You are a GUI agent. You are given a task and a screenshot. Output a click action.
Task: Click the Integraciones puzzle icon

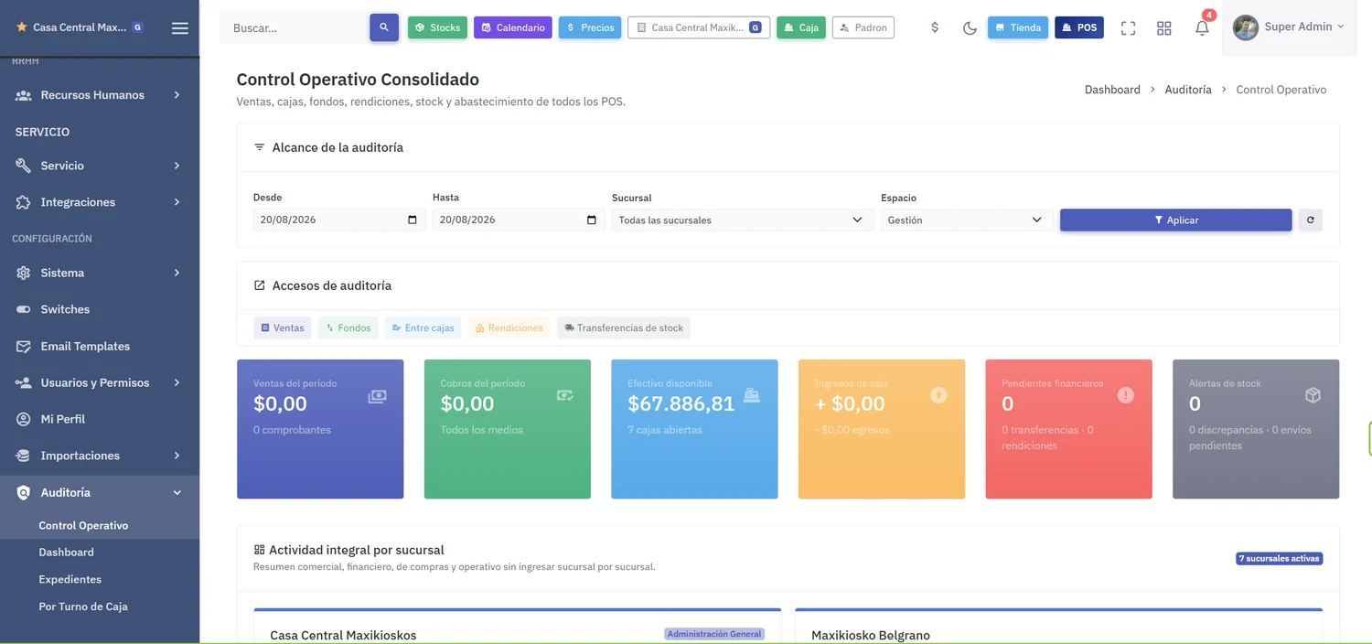tap(24, 202)
